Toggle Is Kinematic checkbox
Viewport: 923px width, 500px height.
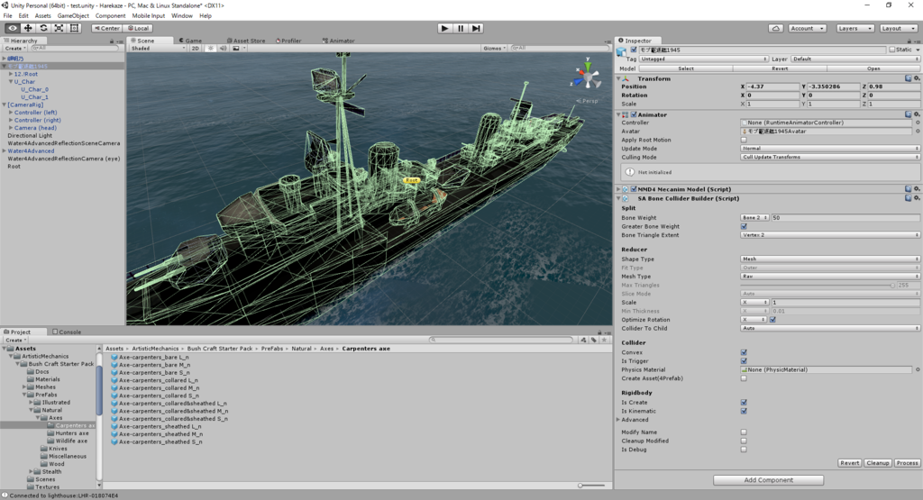(x=744, y=411)
